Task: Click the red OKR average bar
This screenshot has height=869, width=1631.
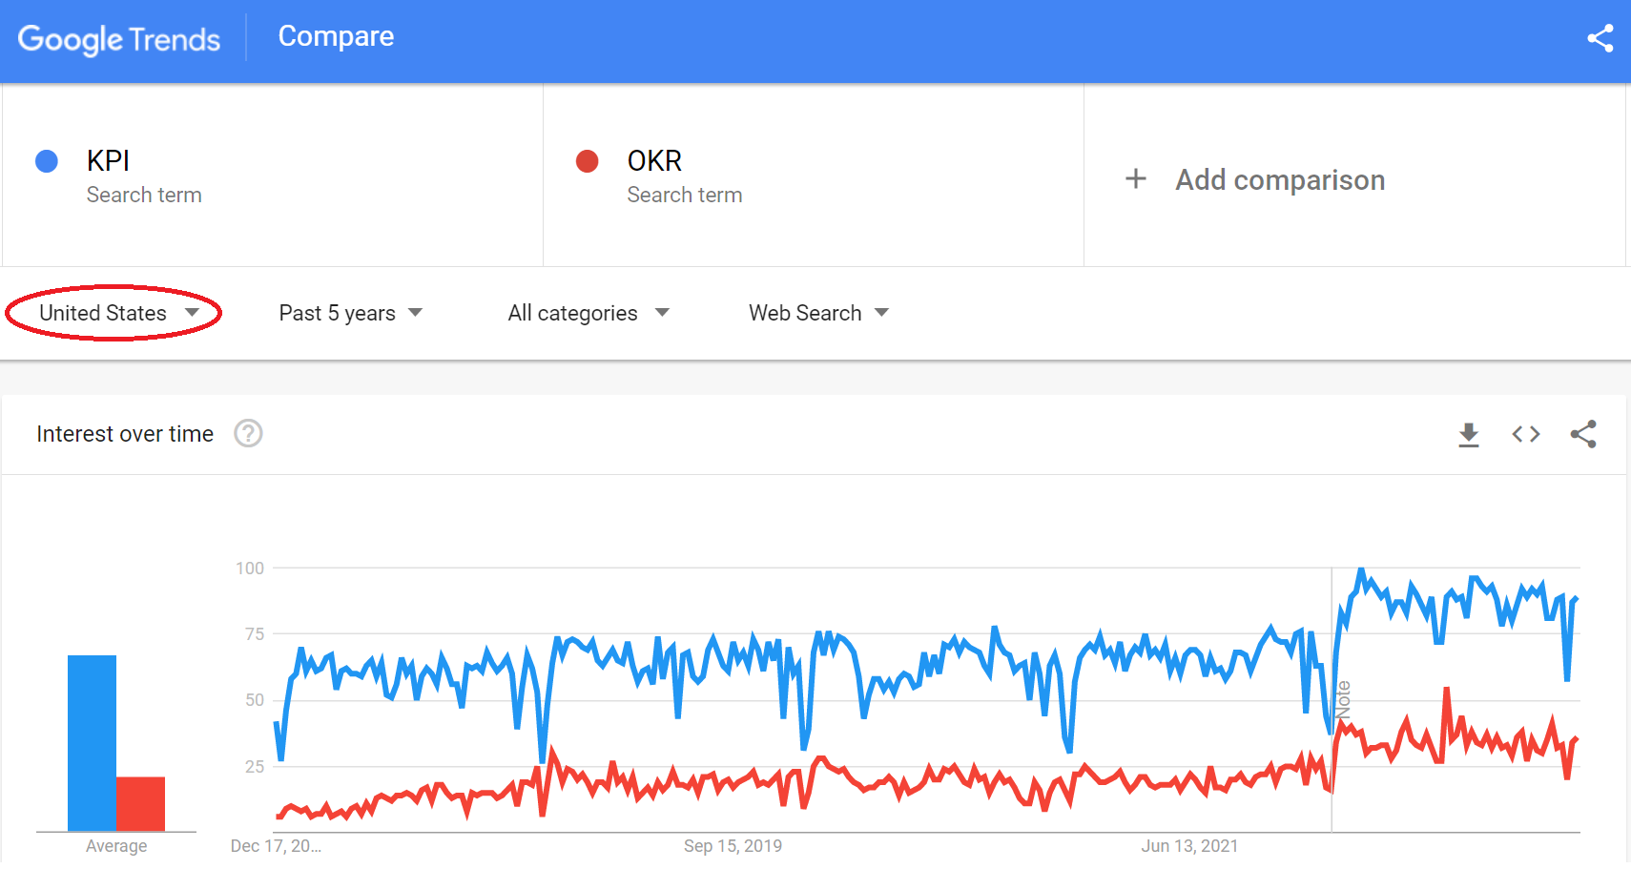Action: [x=141, y=803]
